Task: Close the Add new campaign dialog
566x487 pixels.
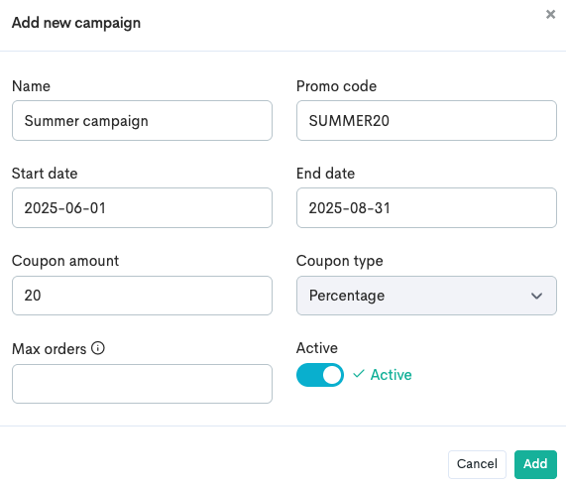Action: click(550, 15)
